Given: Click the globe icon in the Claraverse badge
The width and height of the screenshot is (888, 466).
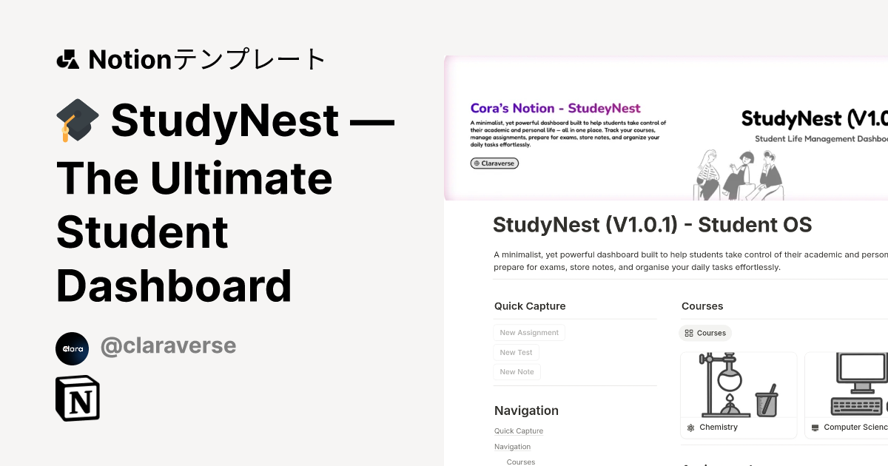Looking at the screenshot, I should 476,163.
